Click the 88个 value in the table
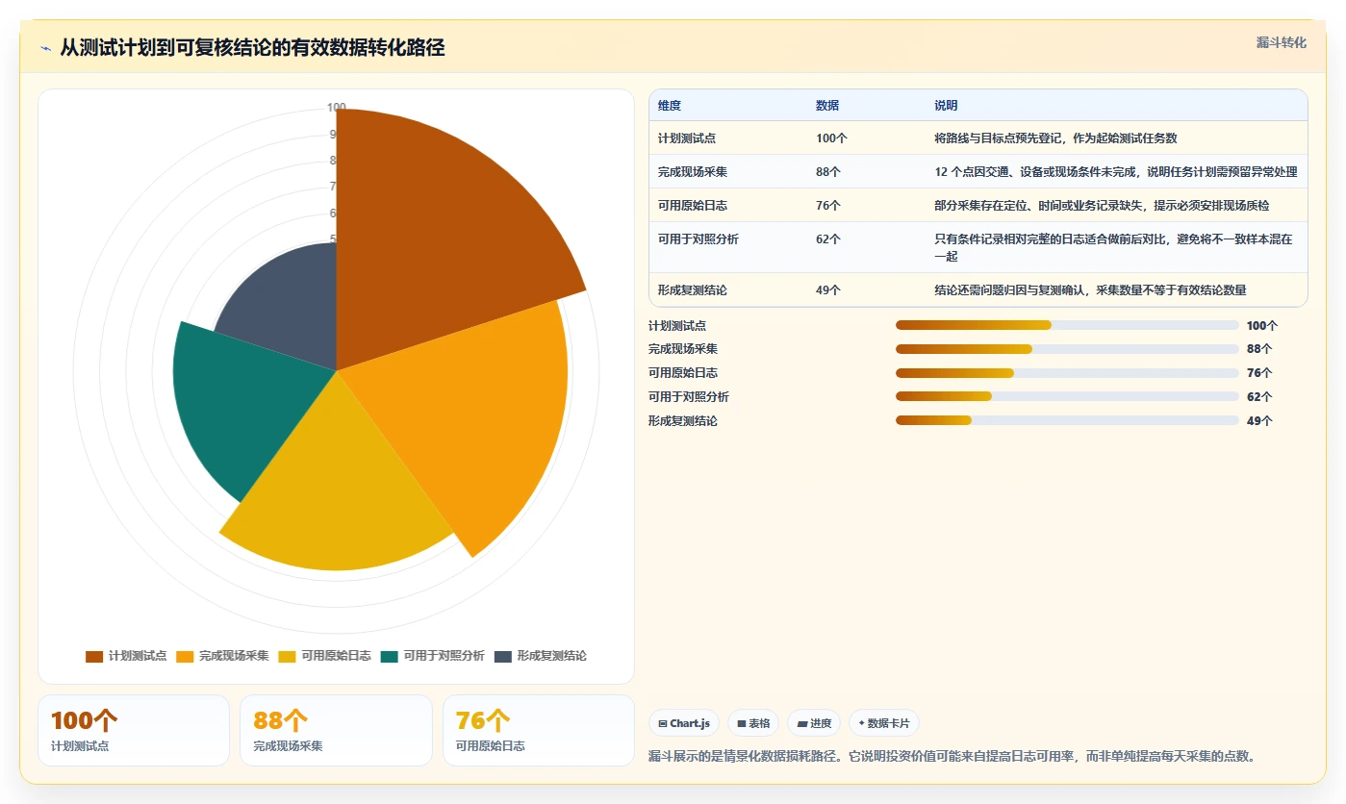 coord(828,171)
